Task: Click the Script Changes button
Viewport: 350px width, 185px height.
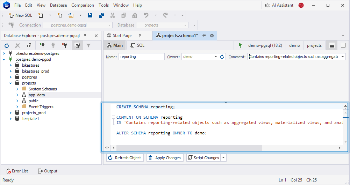Action: [x=203, y=158]
